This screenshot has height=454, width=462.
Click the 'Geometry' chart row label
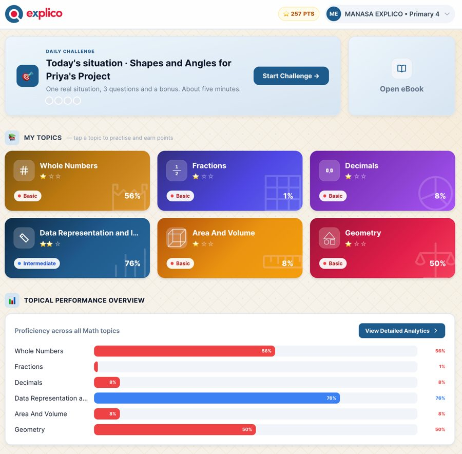[30, 429]
